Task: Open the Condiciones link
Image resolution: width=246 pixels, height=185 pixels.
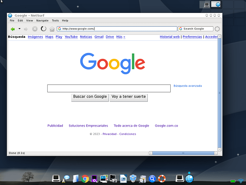Action: pyautogui.click(x=127, y=134)
